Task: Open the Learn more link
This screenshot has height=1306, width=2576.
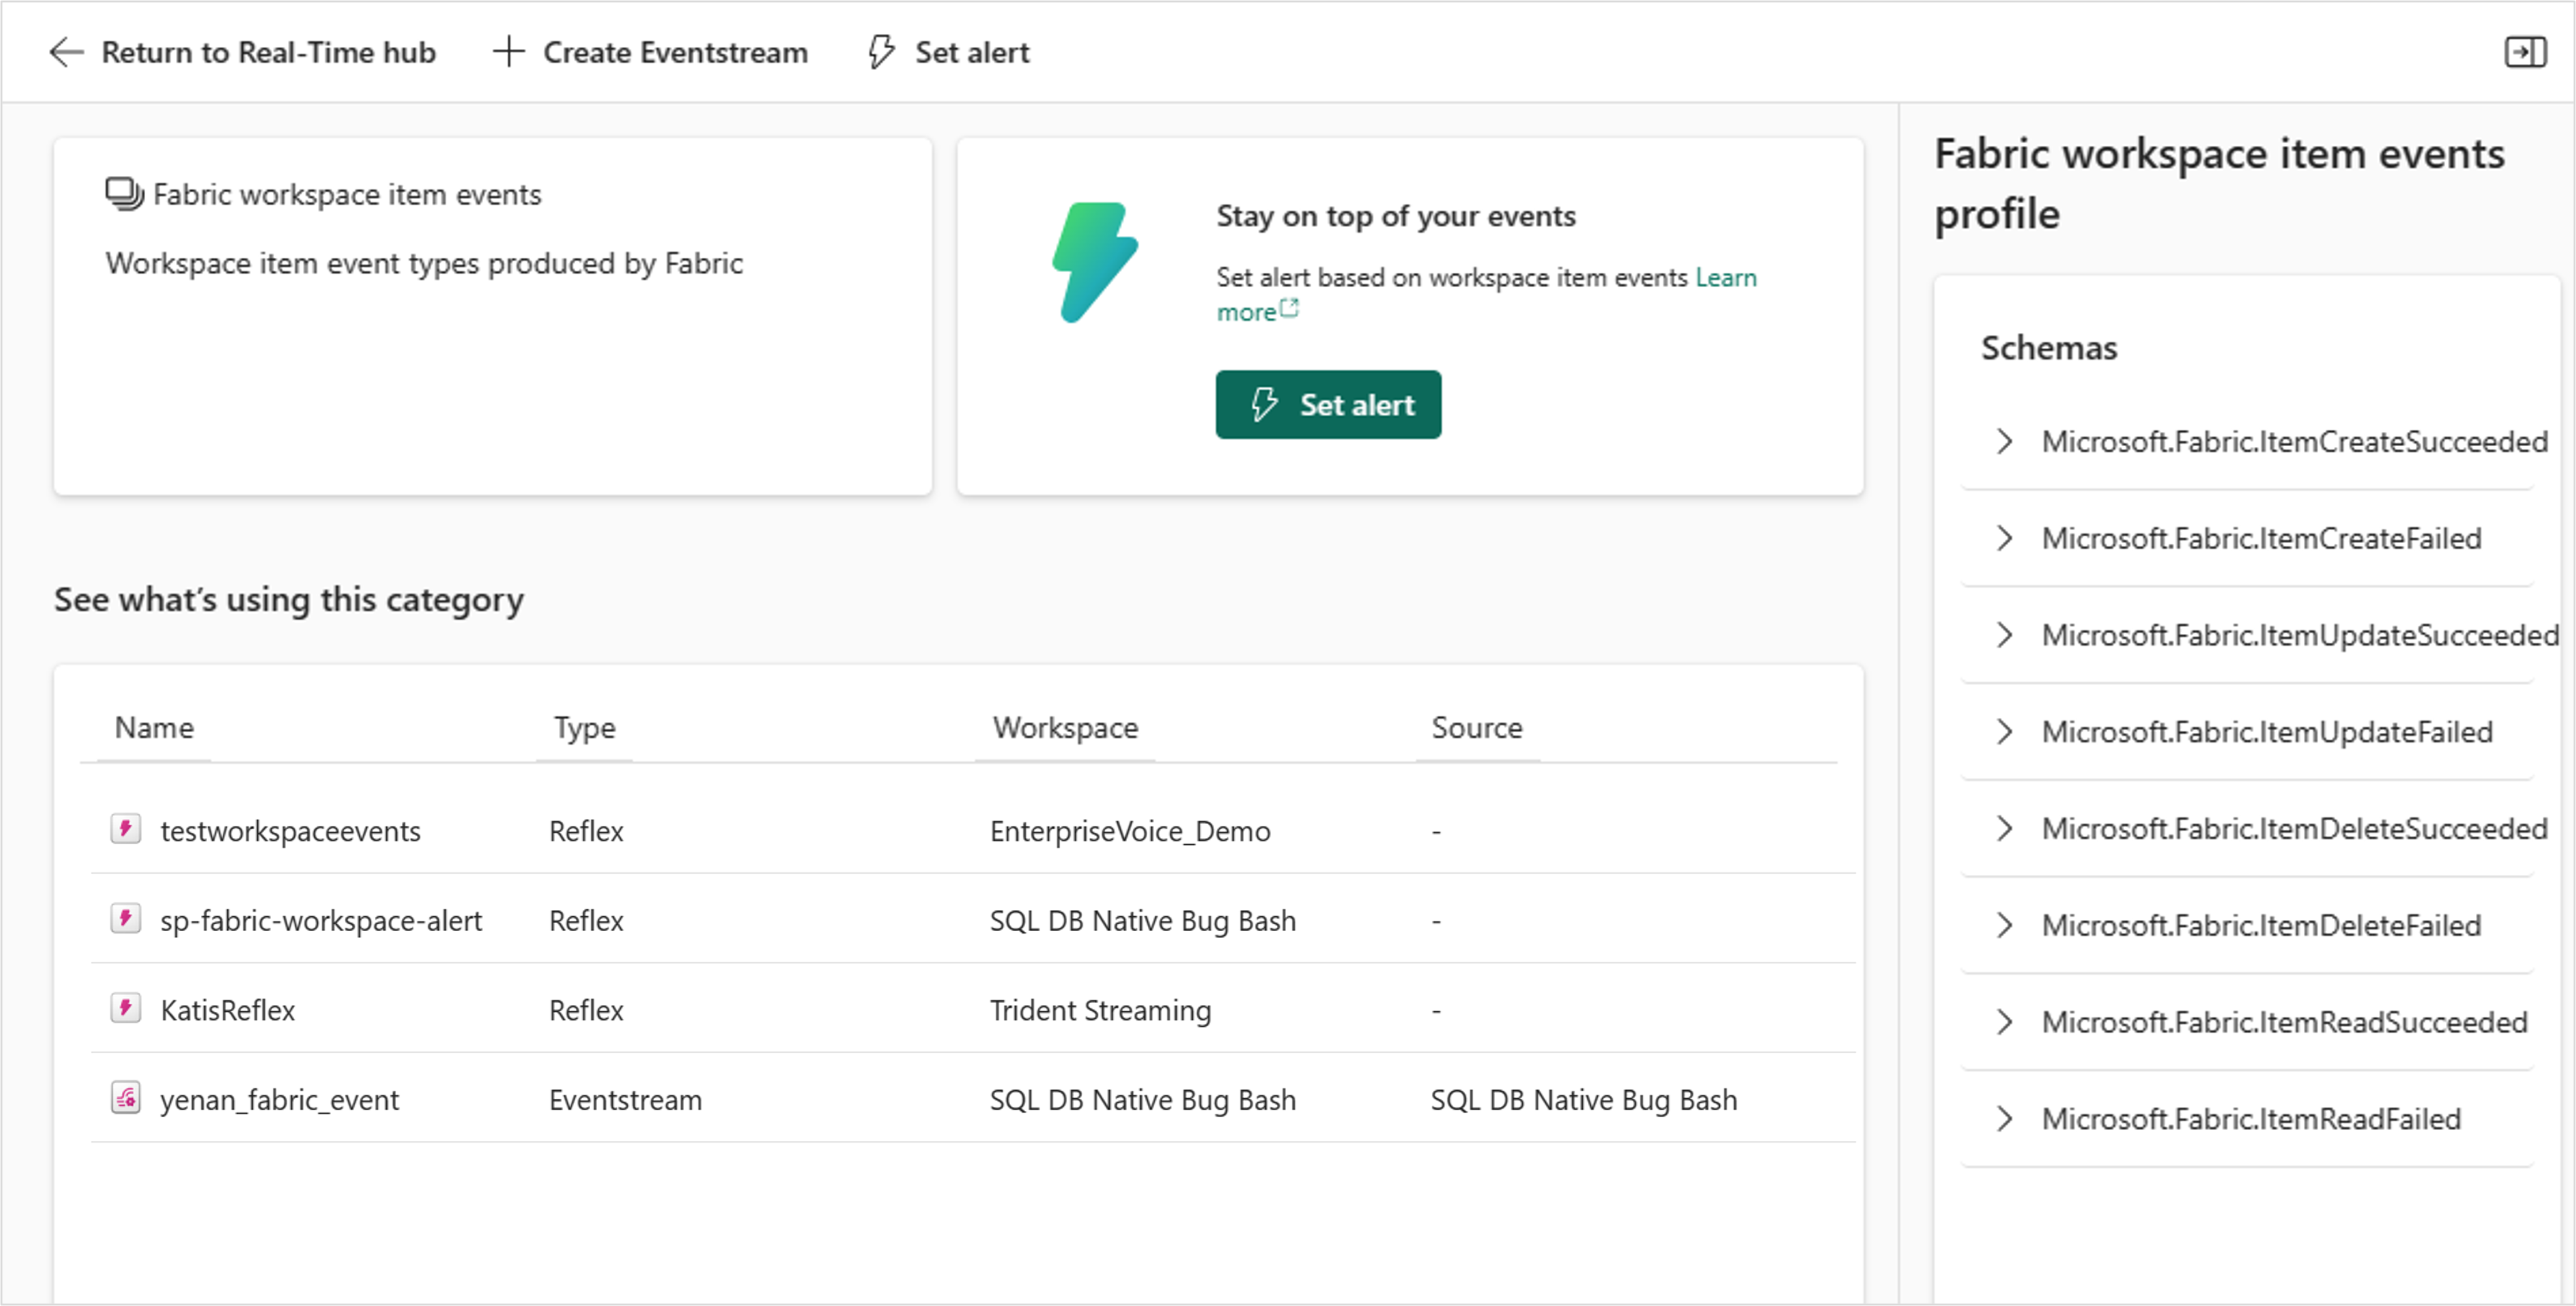Action: [x=1725, y=278]
